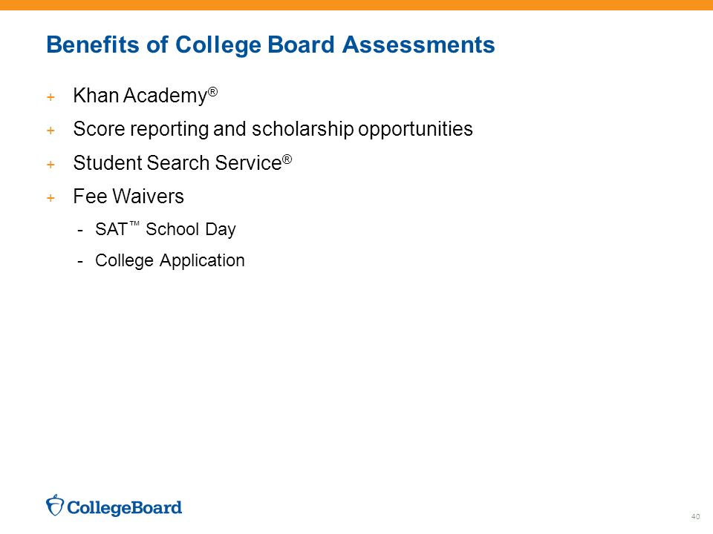Viewport: 713px width, 534px height.
Task: Click the slide number 40
Action: click(695, 517)
